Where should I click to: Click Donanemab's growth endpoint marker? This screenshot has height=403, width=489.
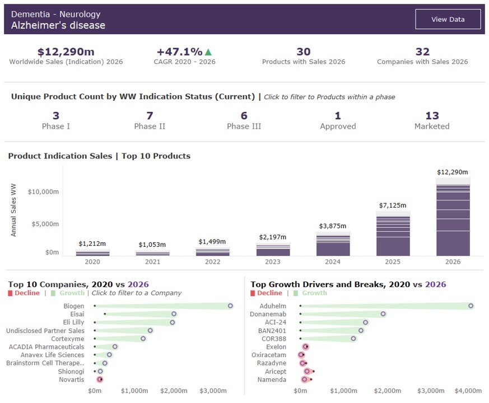383,314
